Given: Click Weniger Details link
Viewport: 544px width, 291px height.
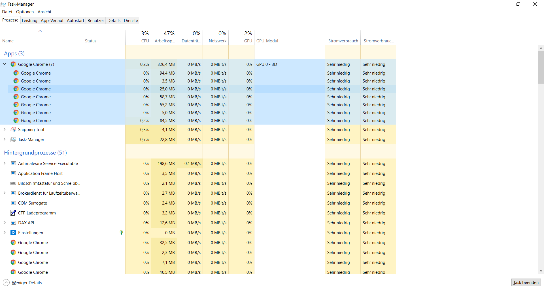Looking at the screenshot, I should 27,283.
